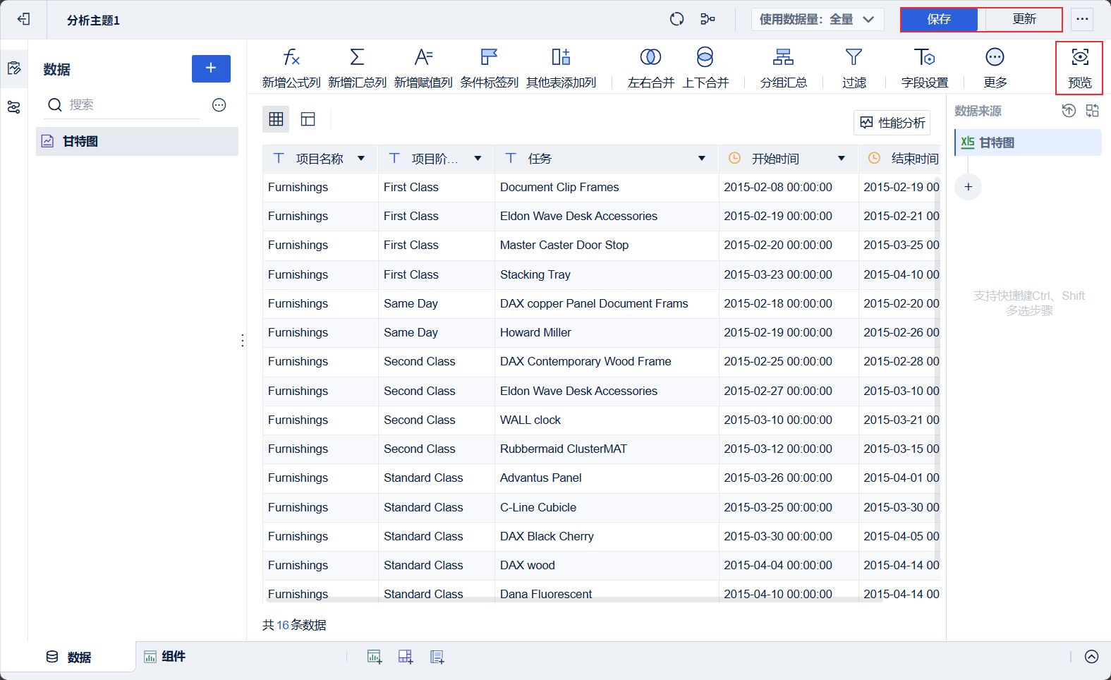
Task: Click 左右合并 tool
Action: point(651,68)
